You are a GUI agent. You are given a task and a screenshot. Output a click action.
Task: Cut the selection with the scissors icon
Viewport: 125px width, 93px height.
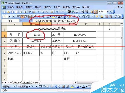coord(38,12)
